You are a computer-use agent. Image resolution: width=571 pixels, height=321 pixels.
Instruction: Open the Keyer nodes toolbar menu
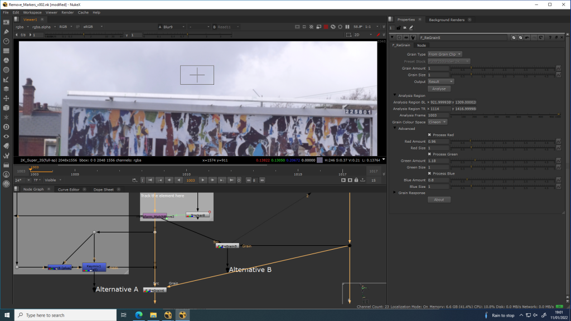(6, 79)
